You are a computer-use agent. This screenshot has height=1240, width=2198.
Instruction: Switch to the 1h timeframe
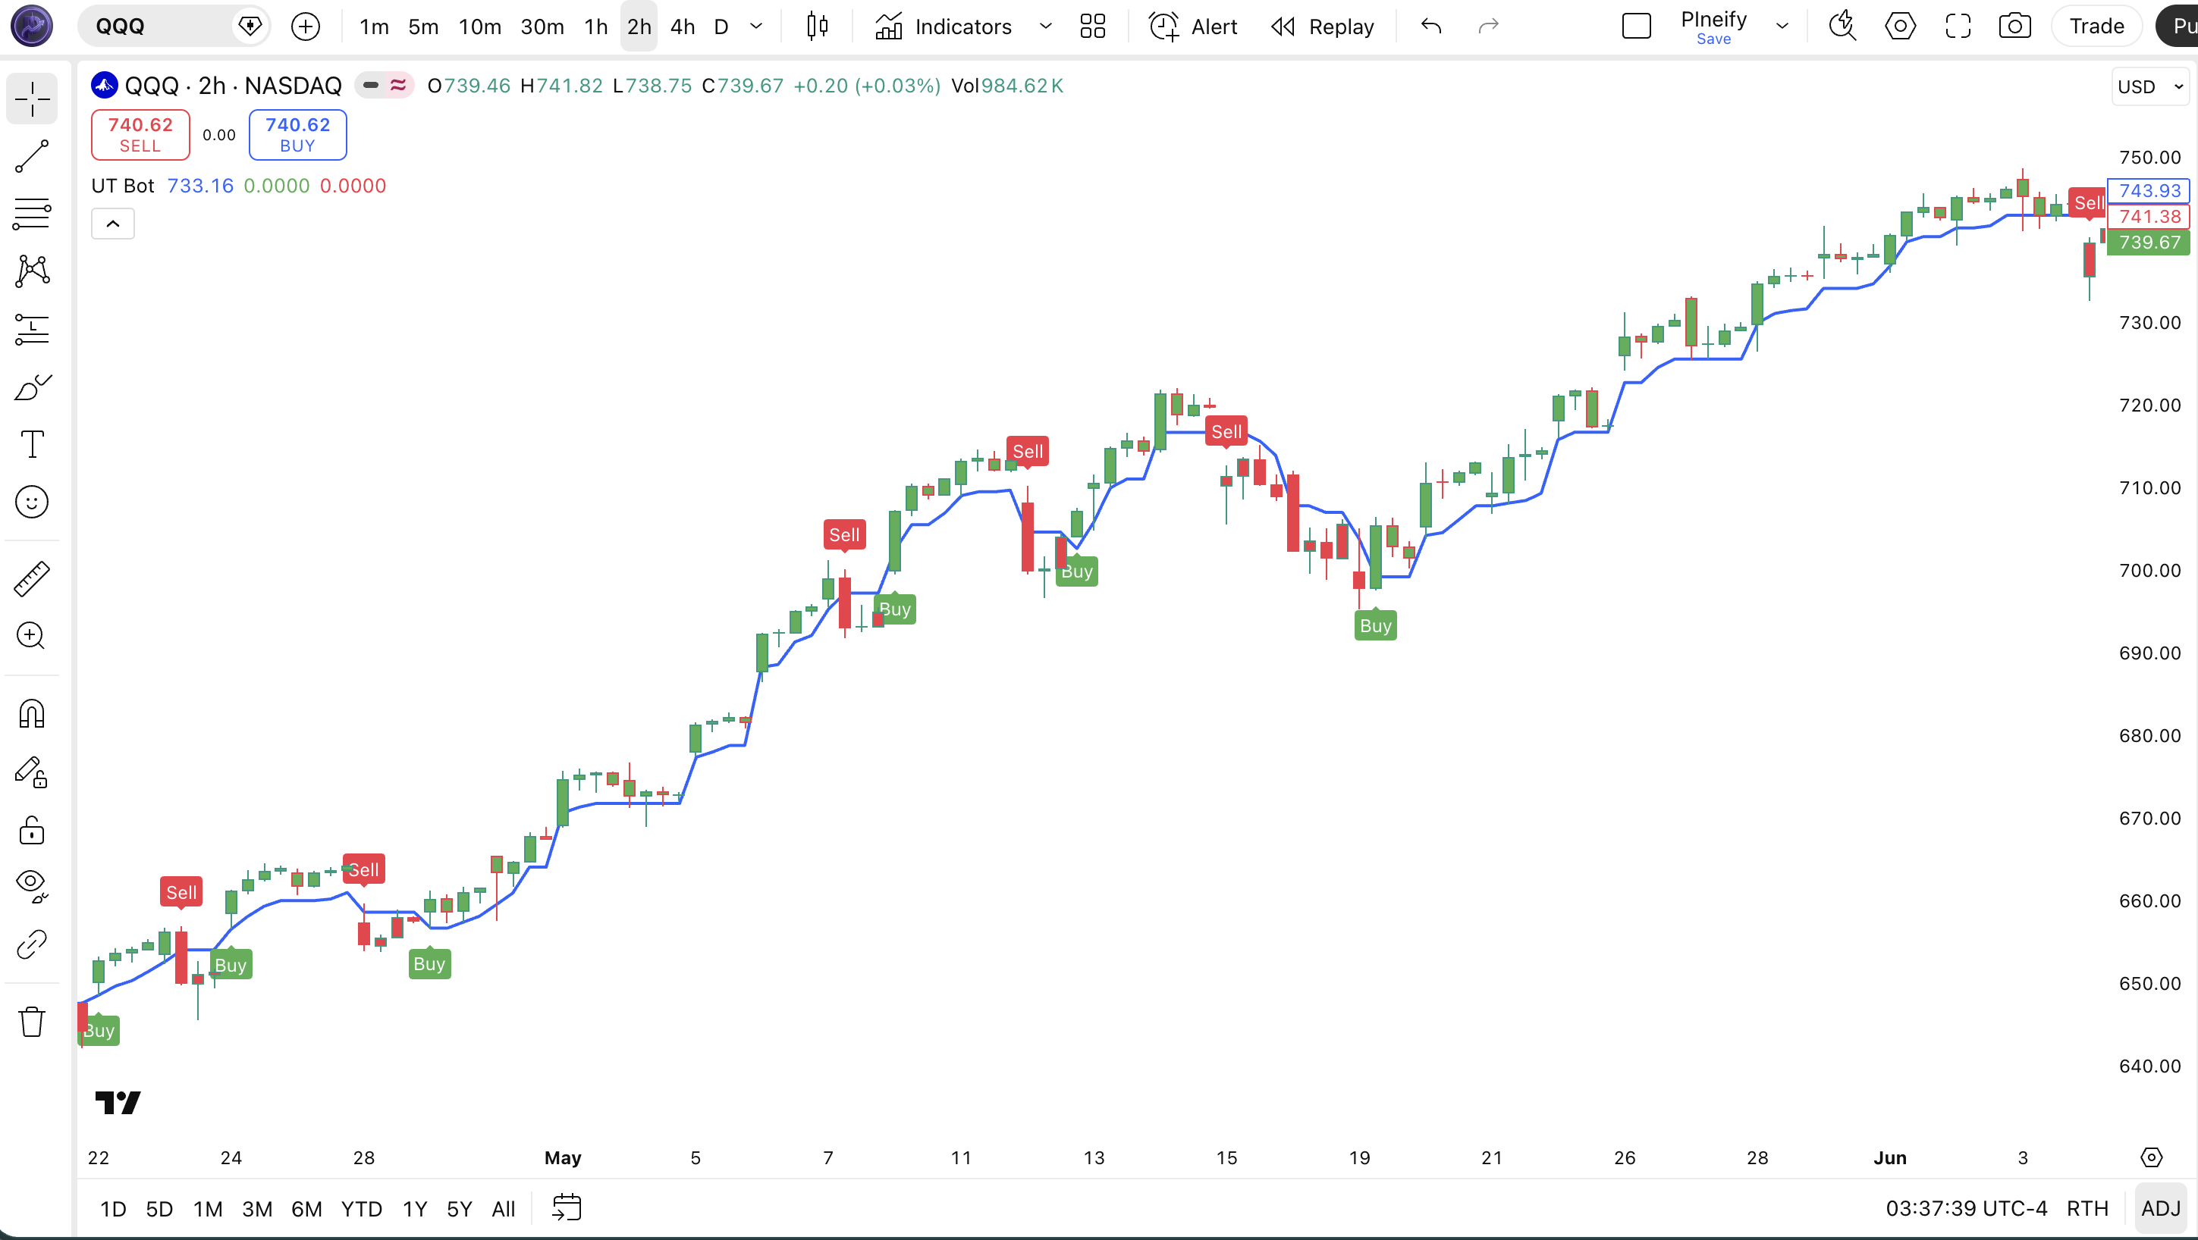pos(595,27)
